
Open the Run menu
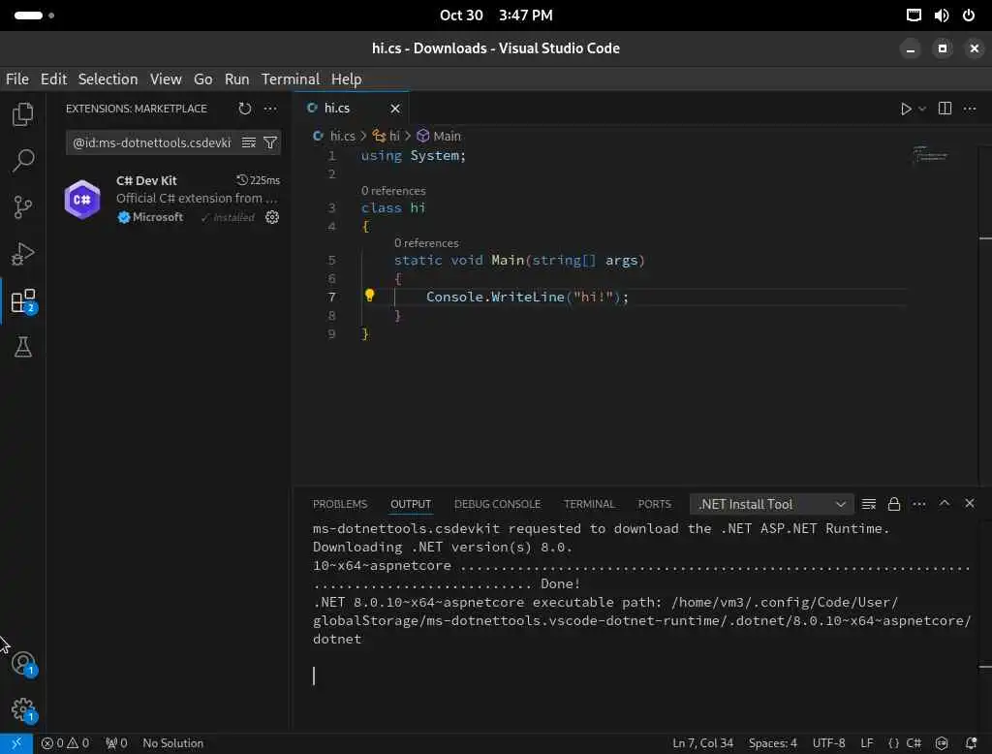coord(236,79)
